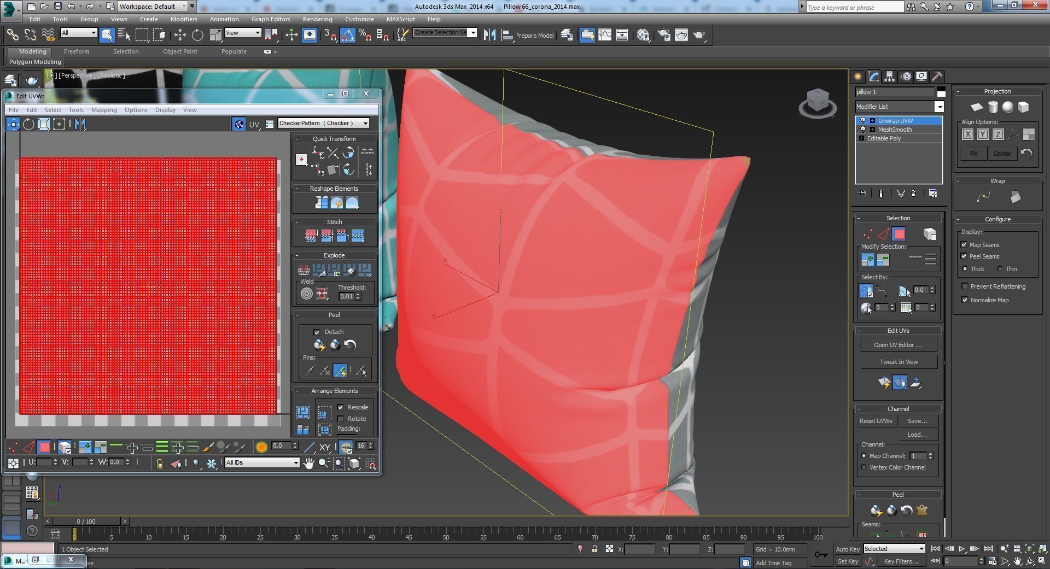
Task: Open the MAXScript menu
Action: 400,19
